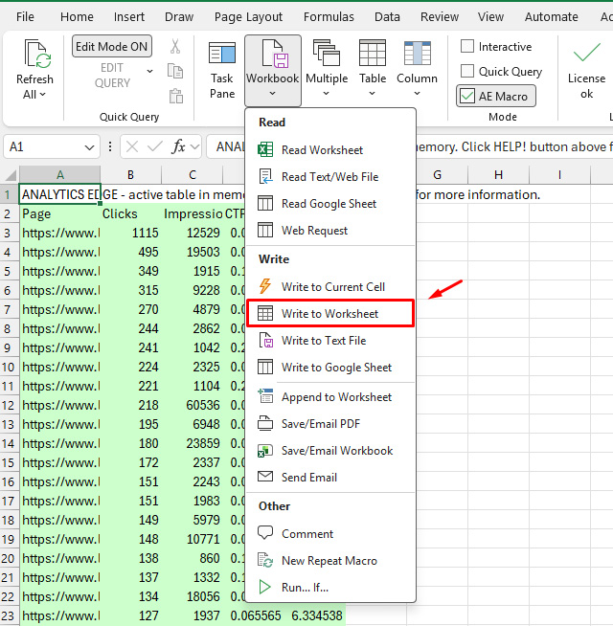
Task: Click the Read Text/Web File icon
Action: pyautogui.click(x=265, y=176)
